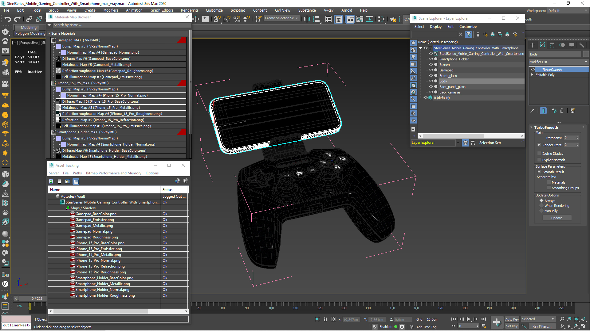Remove modifier with trash icon
This screenshot has height=331, width=590.
click(x=562, y=111)
